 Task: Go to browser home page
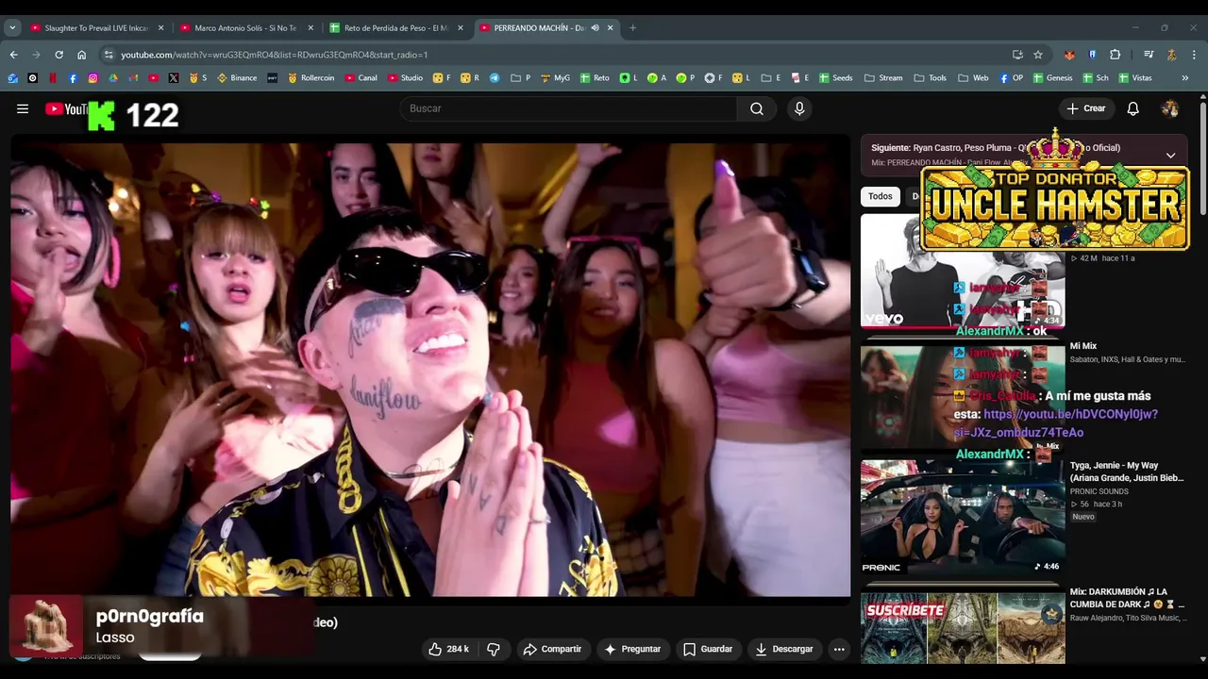pyautogui.click(x=81, y=55)
